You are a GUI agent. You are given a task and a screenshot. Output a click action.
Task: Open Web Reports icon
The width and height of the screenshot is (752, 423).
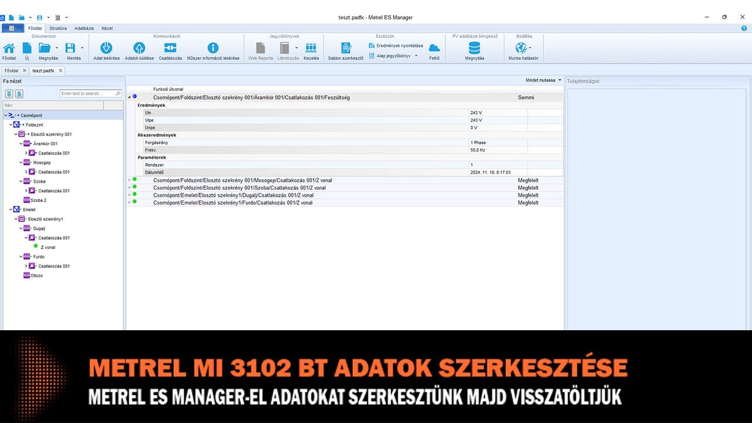[x=261, y=48]
